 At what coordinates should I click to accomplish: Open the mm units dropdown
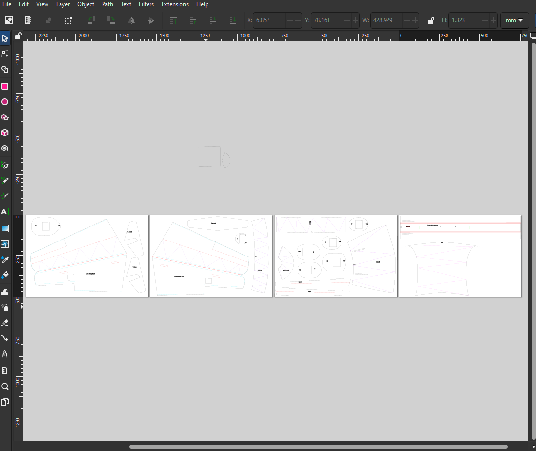point(514,20)
